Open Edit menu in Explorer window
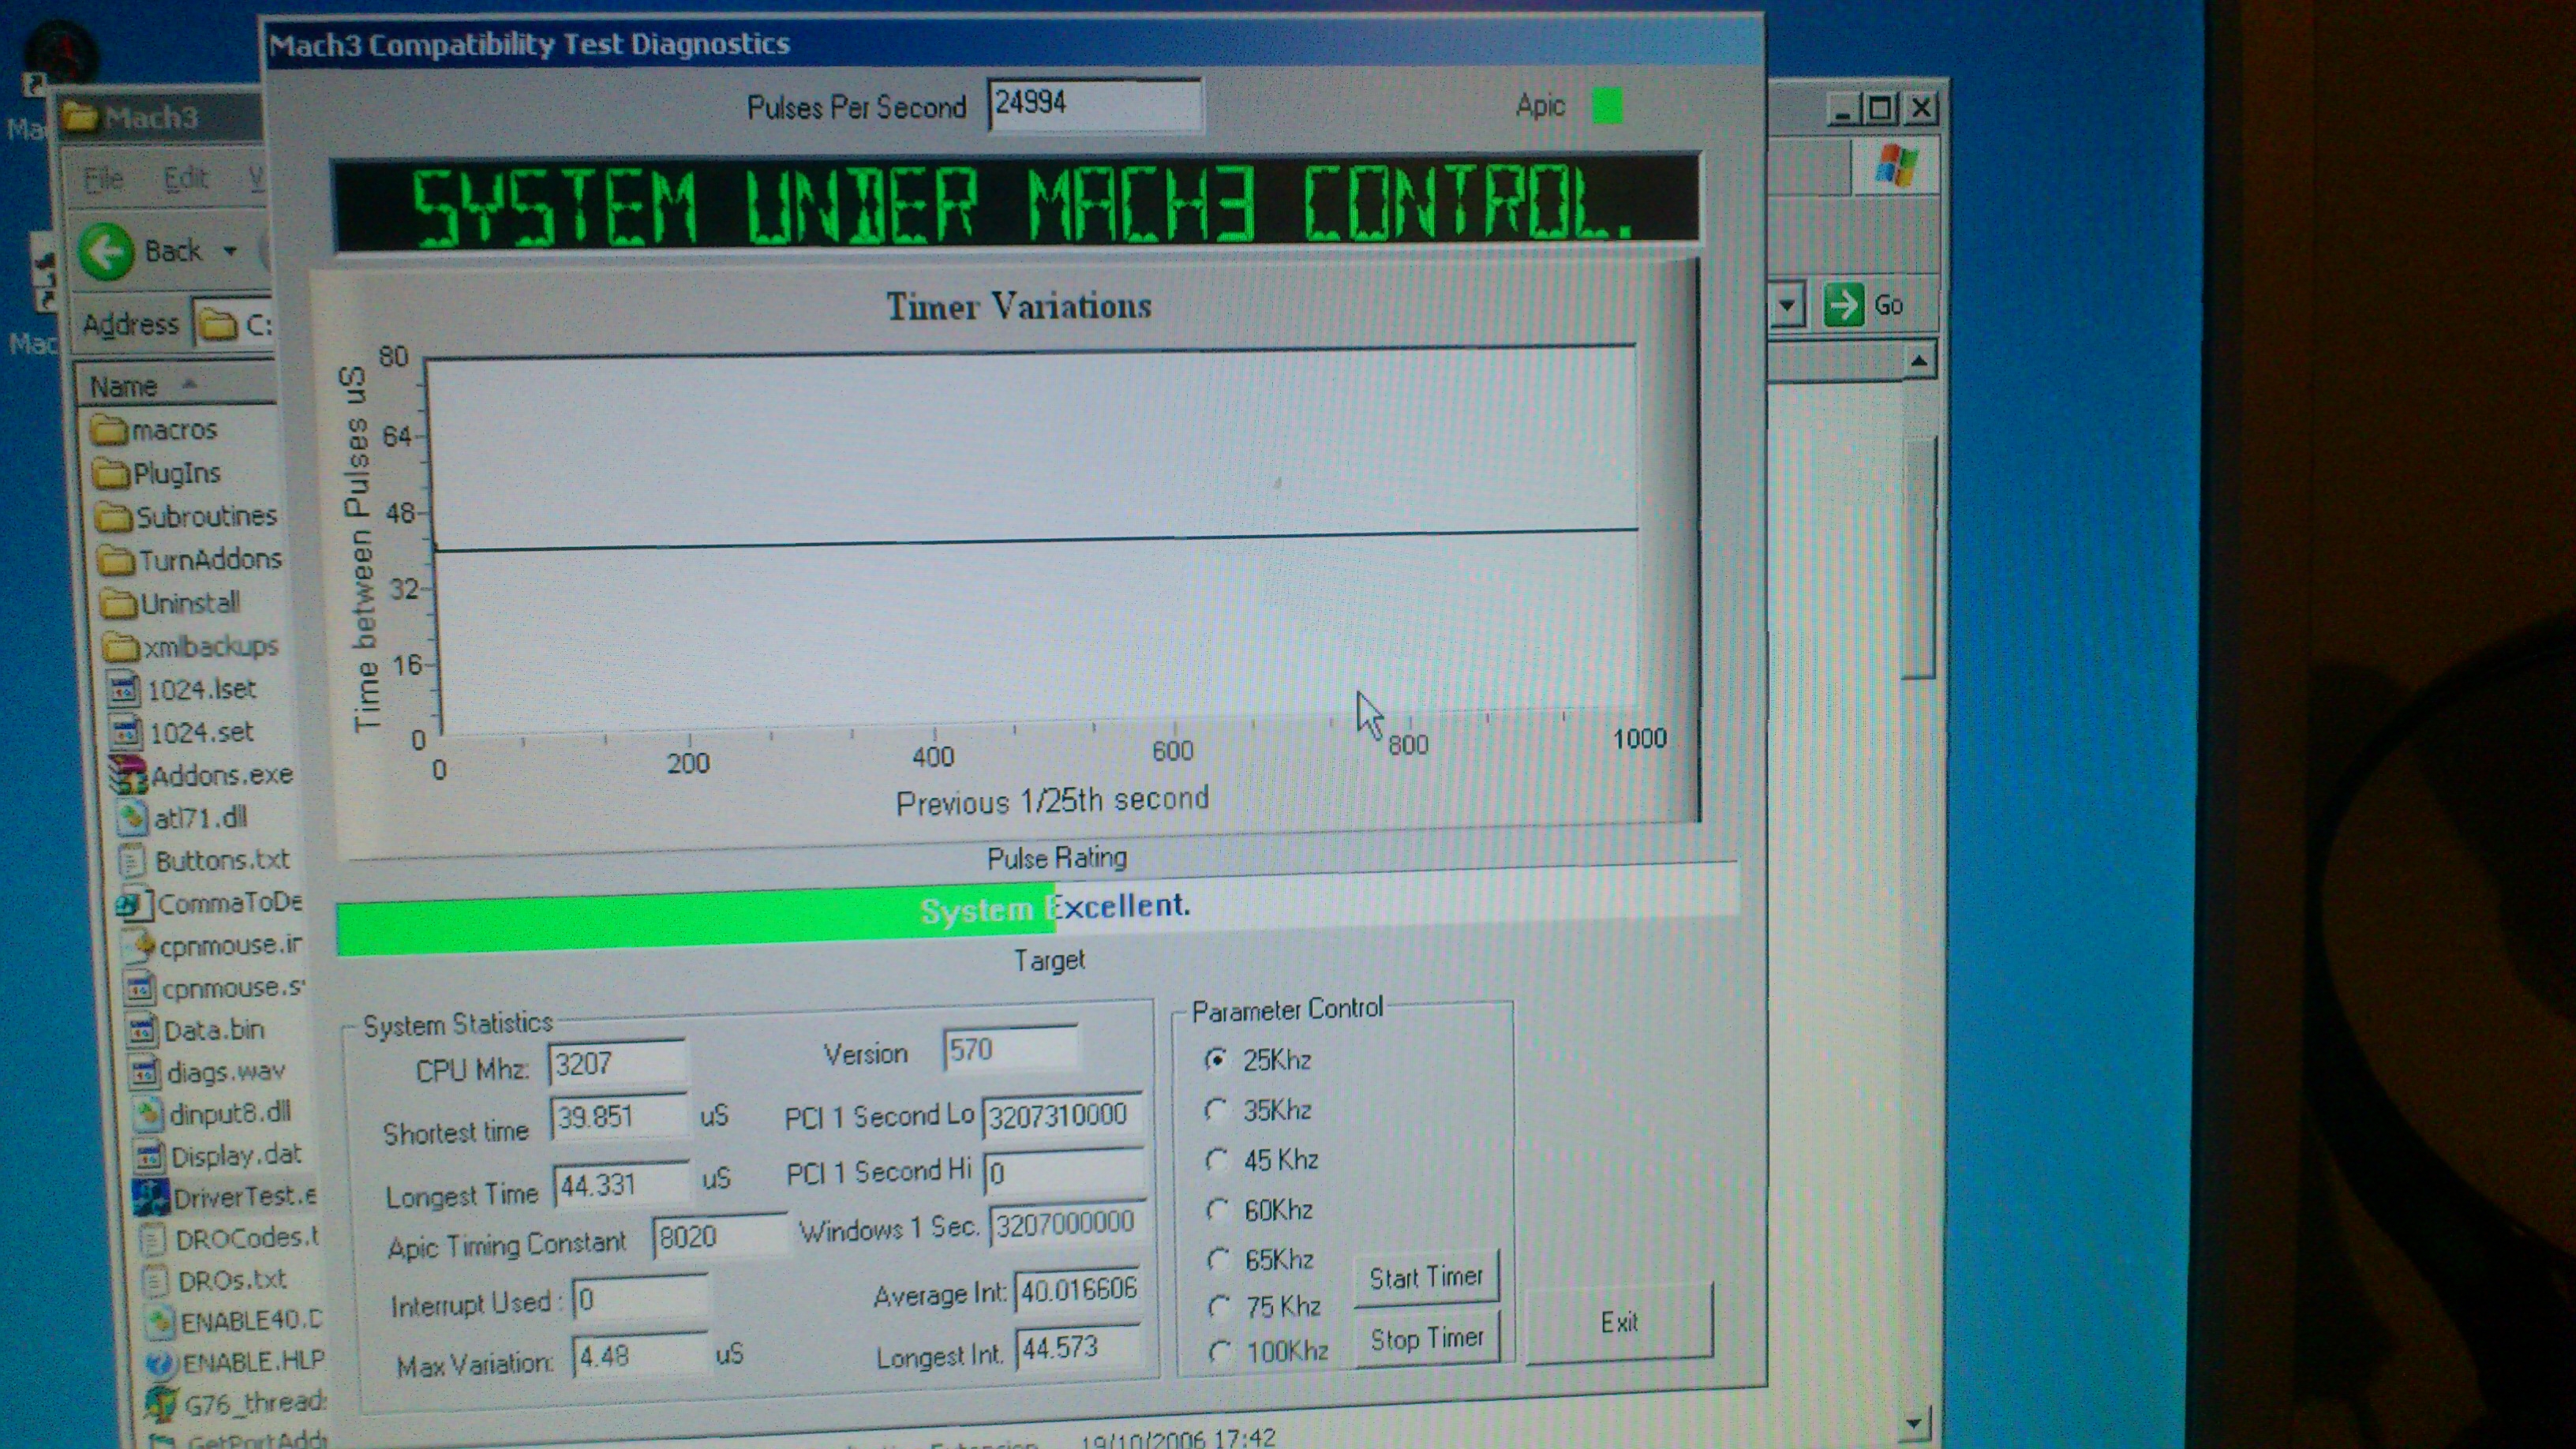The width and height of the screenshot is (2576, 1449). [x=186, y=178]
